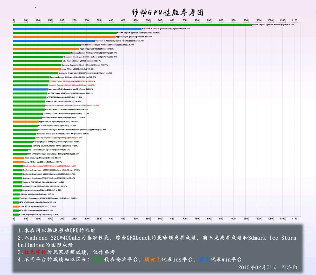Click the Apple A5X 43.01% label
Screen dimensions: 316x275
pos(43,162)
